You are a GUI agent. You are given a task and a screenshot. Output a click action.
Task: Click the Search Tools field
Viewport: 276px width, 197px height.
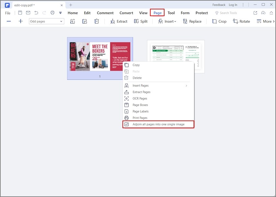(228, 13)
